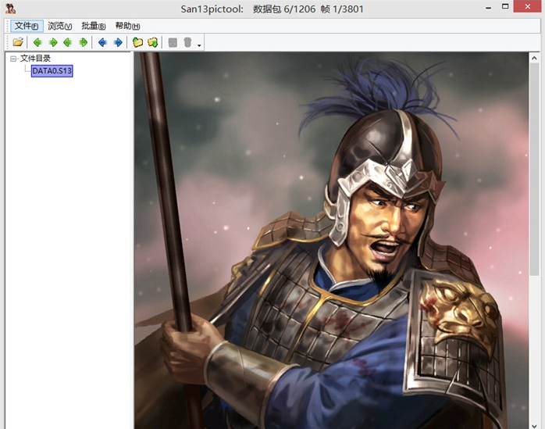
Task: Click the gray trash-shaped toolbar icon
Action: [187, 42]
